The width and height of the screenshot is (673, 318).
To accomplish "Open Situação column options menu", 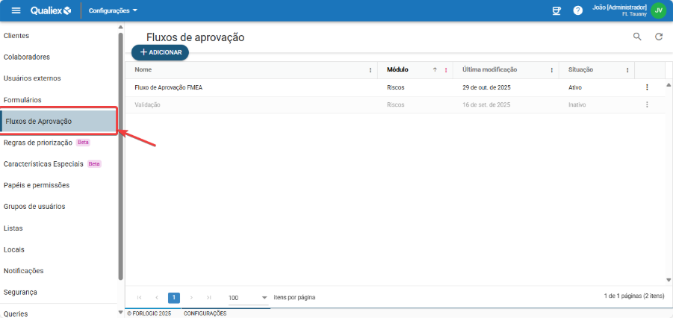I will (627, 70).
